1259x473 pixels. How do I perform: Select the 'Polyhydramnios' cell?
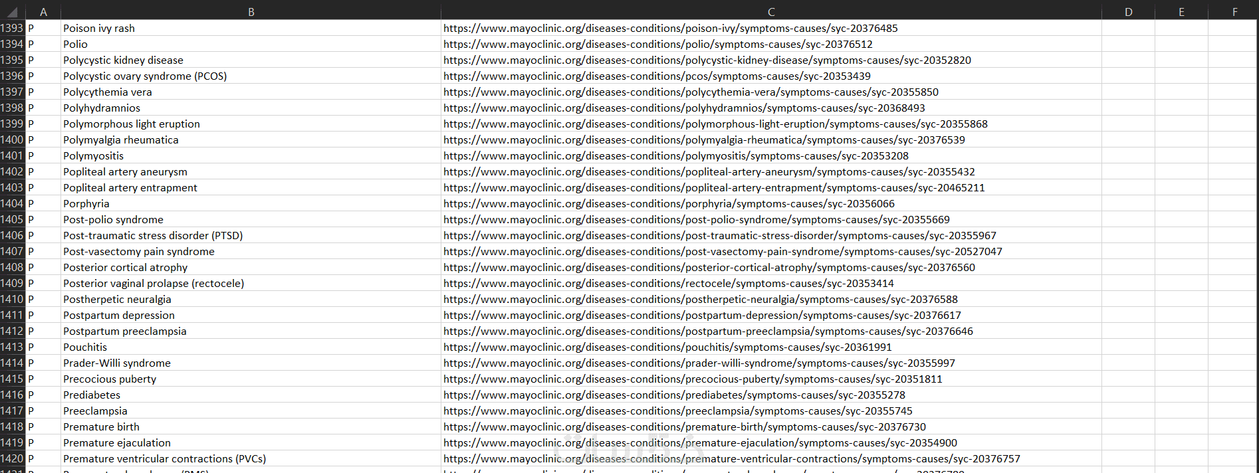click(251, 108)
